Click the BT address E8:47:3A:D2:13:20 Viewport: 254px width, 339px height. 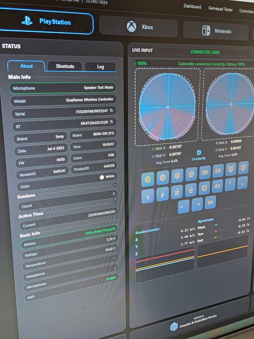pyautogui.click(x=94, y=122)
